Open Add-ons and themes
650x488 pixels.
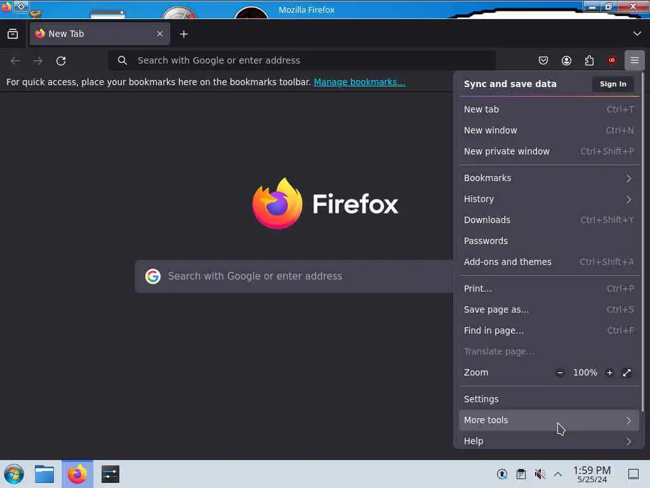[x=549, y=262]
